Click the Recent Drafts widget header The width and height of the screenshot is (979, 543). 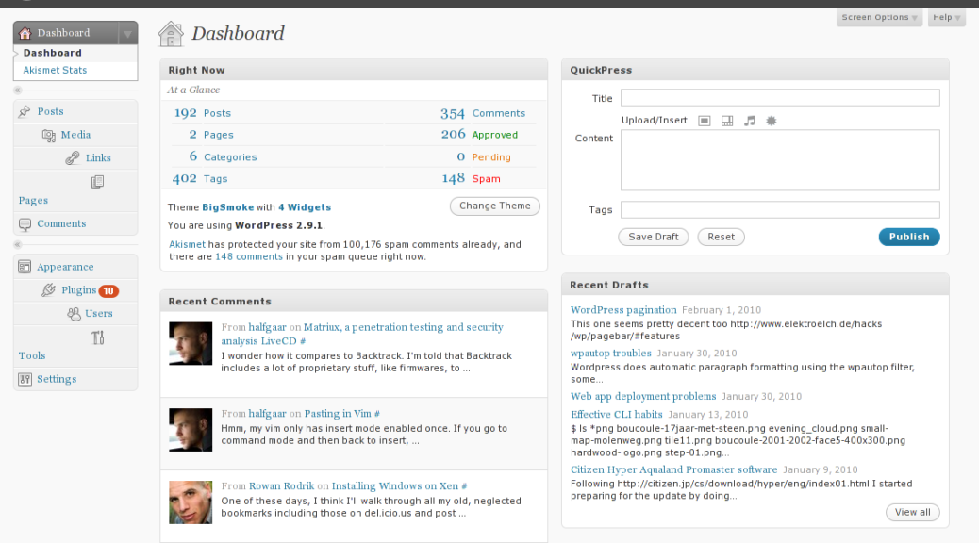[755, 285]
